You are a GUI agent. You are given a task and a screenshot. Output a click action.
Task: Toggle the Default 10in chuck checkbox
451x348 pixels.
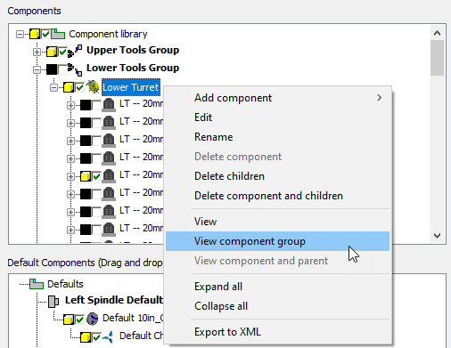click(x=79, y=320)
